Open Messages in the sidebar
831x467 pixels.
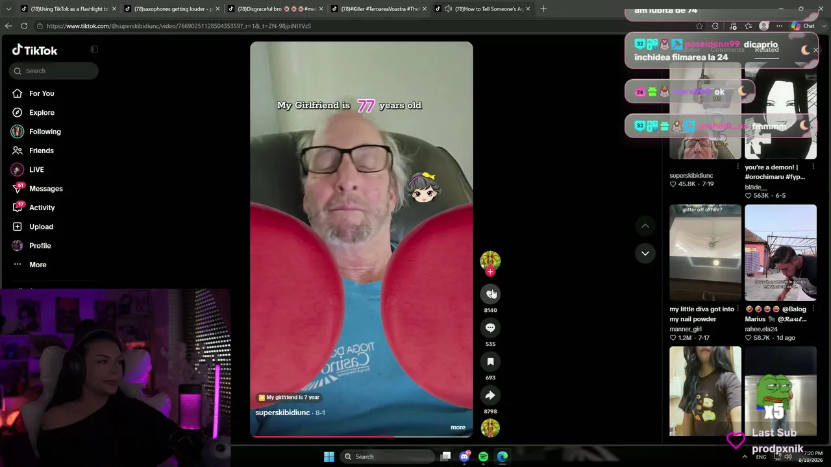tap(45, 189)
